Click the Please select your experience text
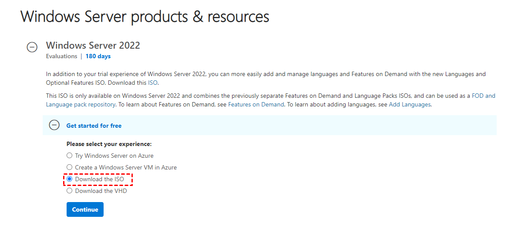The height and width of the screenshot is (229, 518). pos(109,144)
